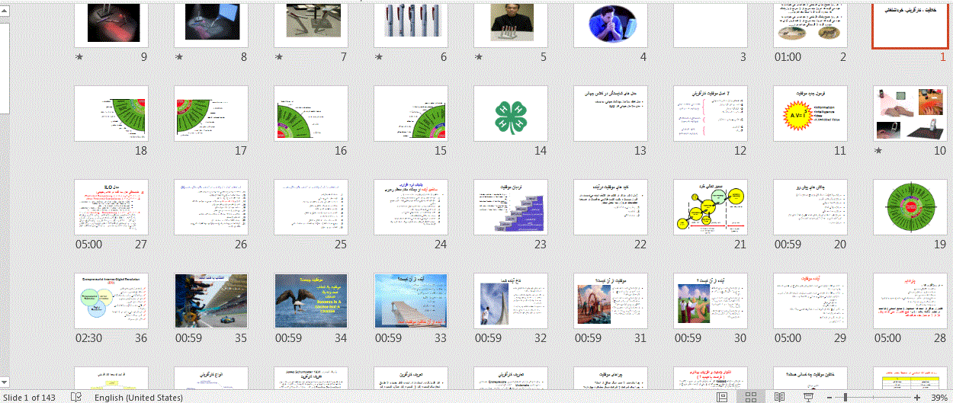Select slide 26 thumbnail
953x403 pixels.
click(211, 207)
